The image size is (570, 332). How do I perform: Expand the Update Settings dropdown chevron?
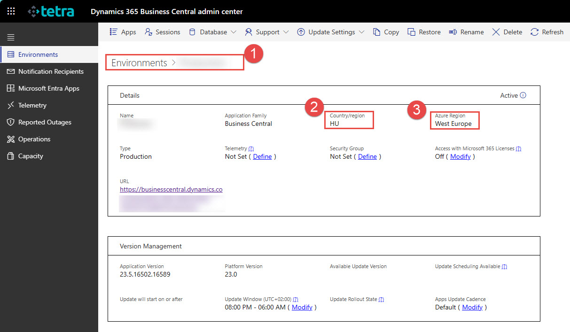click(361, 32)
